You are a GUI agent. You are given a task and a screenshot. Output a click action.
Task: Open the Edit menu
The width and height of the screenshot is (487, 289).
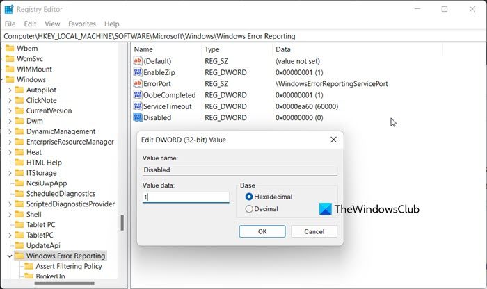click(30, 24)
